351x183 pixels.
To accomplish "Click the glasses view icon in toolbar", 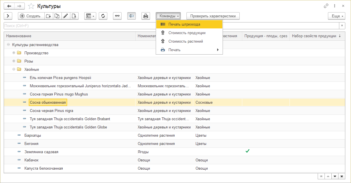I will 117,16.
